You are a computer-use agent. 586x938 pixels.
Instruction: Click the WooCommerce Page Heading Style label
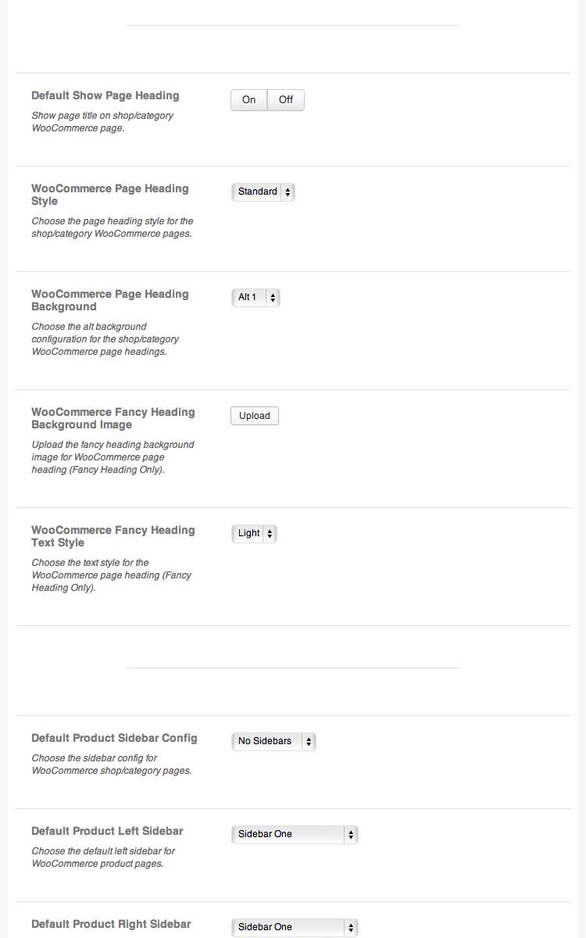tap(110, 195)
